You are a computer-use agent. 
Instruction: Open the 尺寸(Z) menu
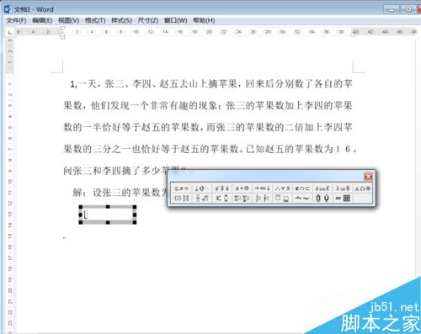tap(148, 20)
